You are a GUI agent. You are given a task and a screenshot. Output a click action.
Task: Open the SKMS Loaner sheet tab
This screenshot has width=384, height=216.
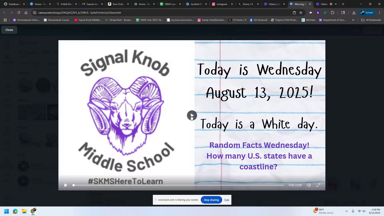tap(170, 4)
